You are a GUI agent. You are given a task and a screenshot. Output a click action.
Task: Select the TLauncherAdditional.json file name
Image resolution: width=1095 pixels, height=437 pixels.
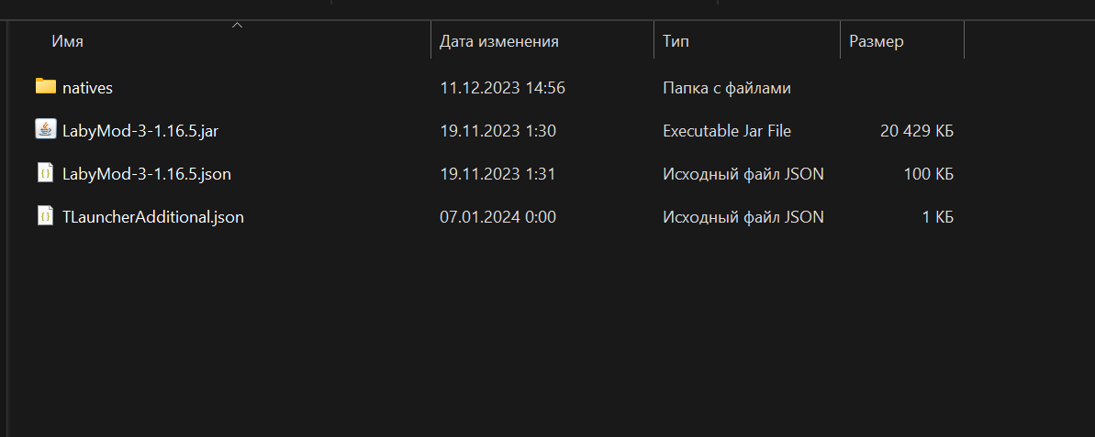[153, 217]
